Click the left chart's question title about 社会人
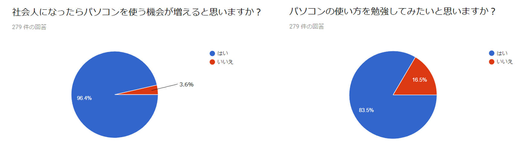 [136, 12]
